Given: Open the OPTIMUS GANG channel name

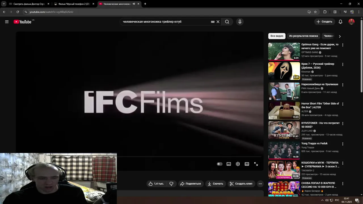Looking at the screenshot, I should tap(310, 52).
